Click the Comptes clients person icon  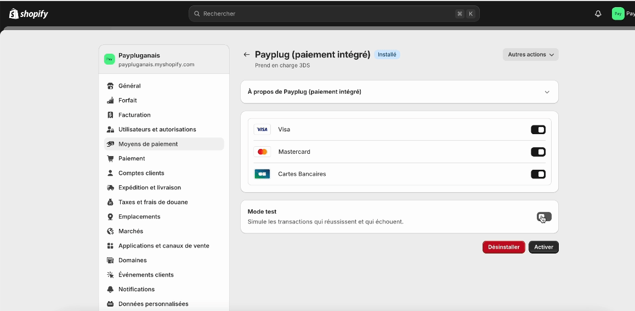coord(110,173)
